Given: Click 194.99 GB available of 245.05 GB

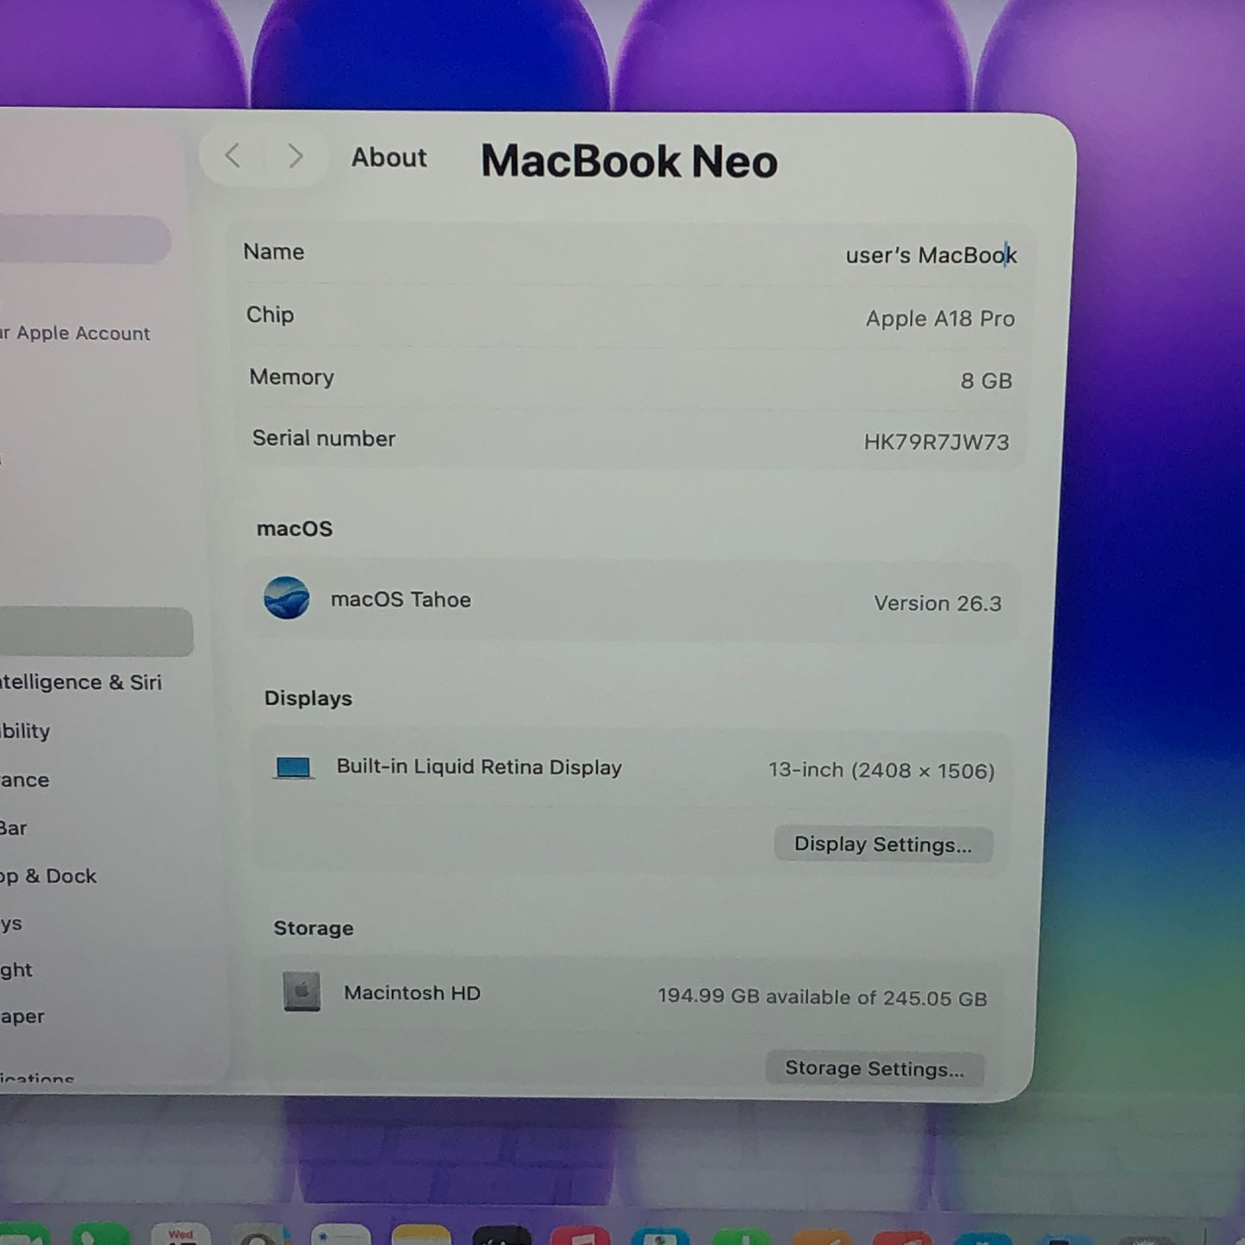Looking at the screenshot, I should (x=822, y=997).
